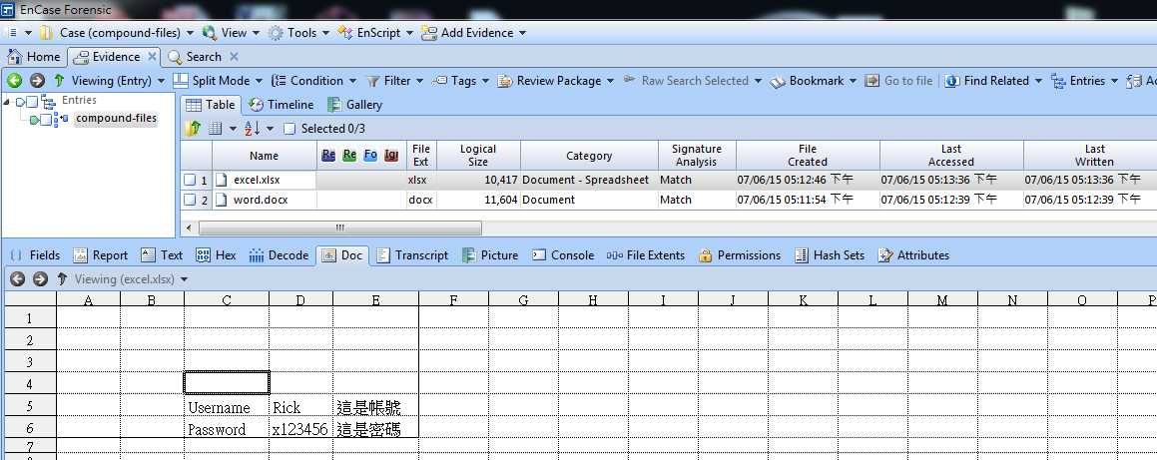Open the Text pane tab
This screenshot has height=460, width=1157.
click(162, 255)
